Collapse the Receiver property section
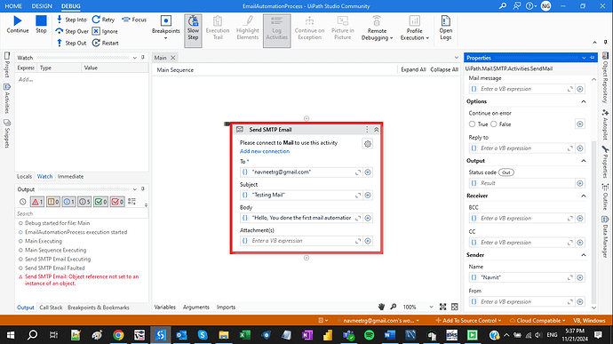613x344 pixels. coord(584,196)
